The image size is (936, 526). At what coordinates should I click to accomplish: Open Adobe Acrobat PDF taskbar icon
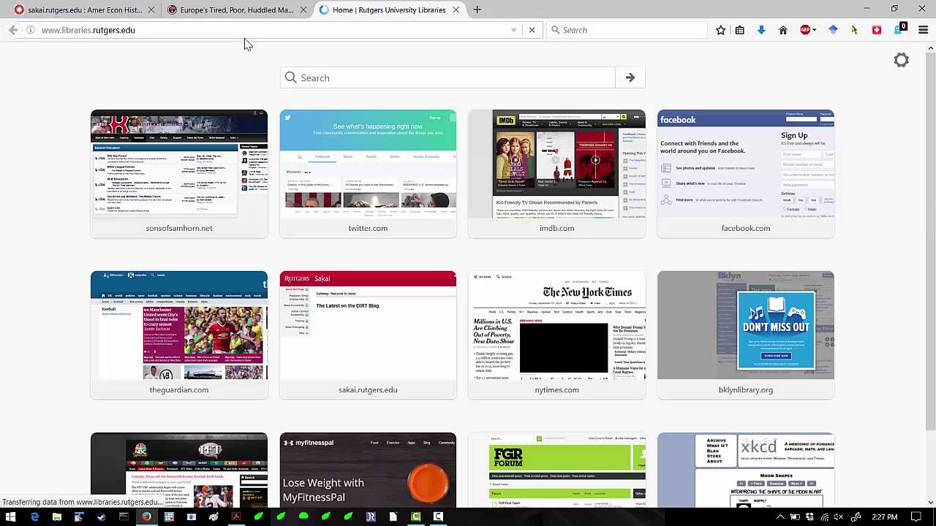point(236,517)
